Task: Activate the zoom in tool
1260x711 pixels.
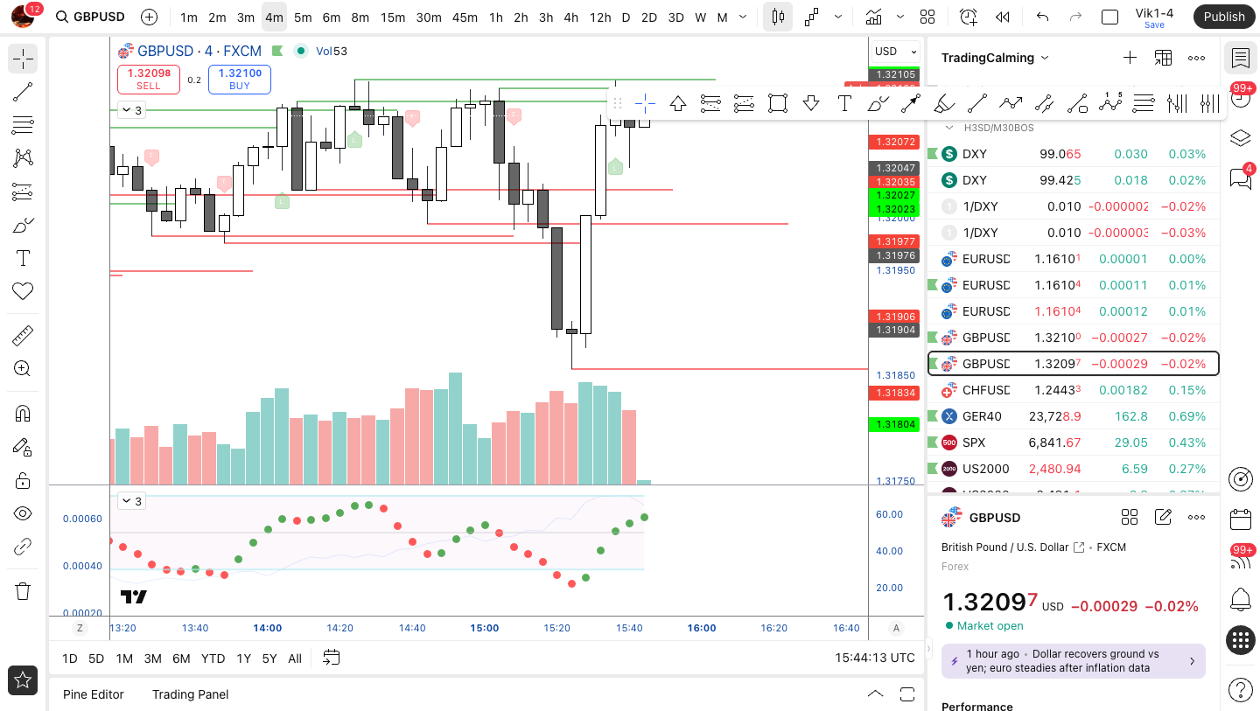Action: (x=23, y=369)
